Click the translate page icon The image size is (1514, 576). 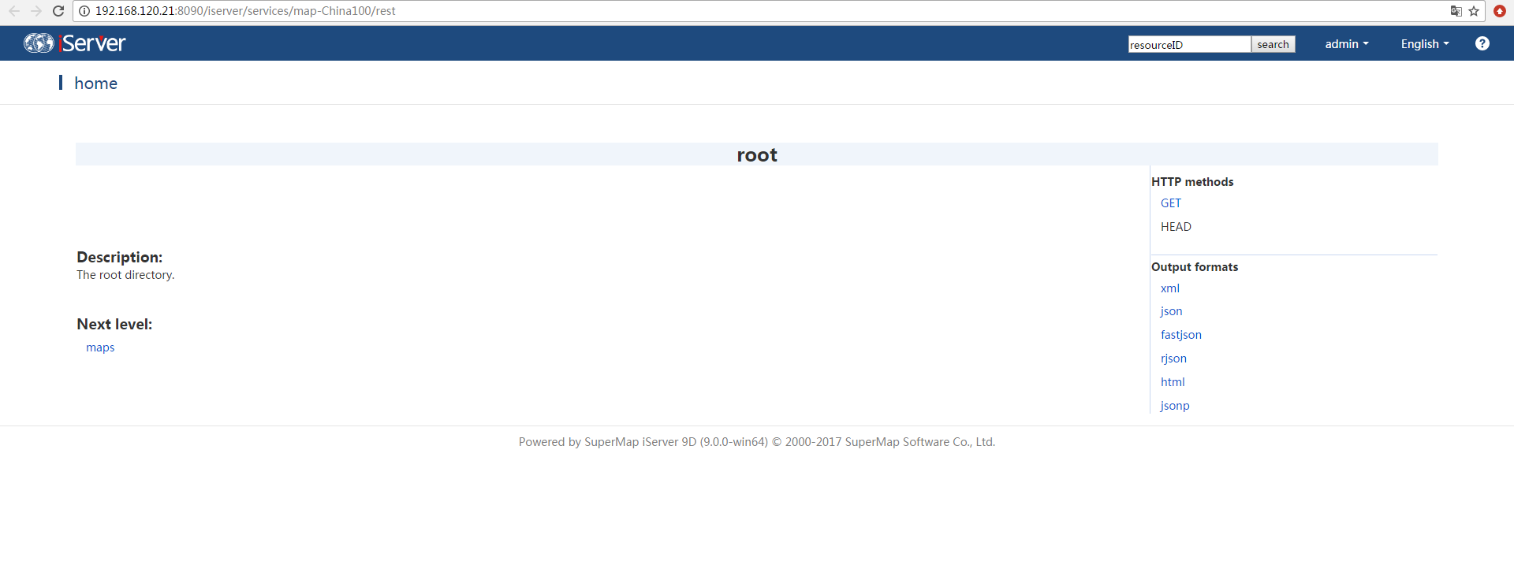coord(1456,11)
